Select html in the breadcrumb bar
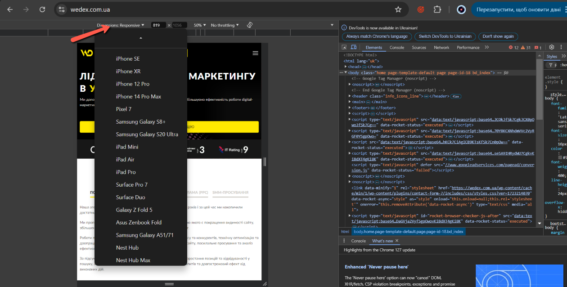The image size is (567, 287). point(345,232)
